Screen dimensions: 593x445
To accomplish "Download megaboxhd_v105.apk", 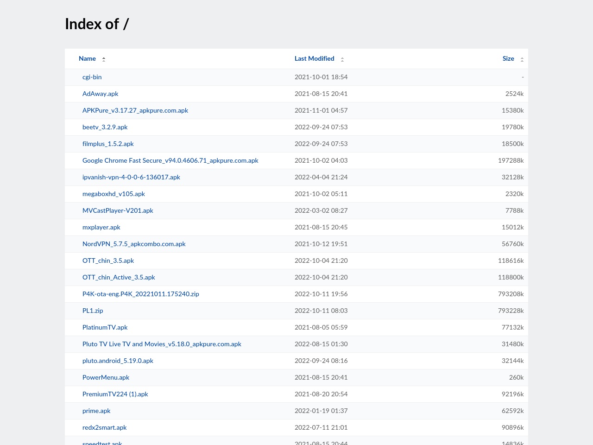I will 114,194.
